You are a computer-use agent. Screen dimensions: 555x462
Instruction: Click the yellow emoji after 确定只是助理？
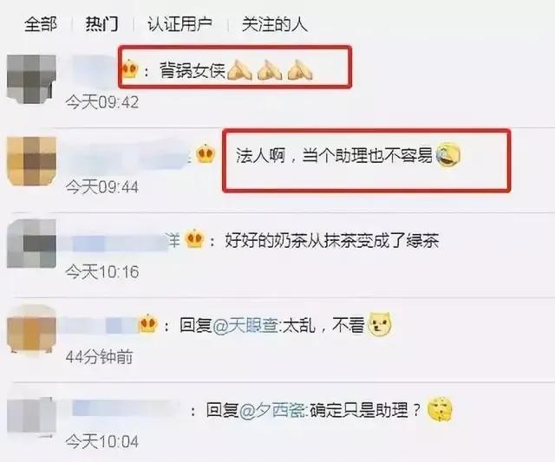440,409
